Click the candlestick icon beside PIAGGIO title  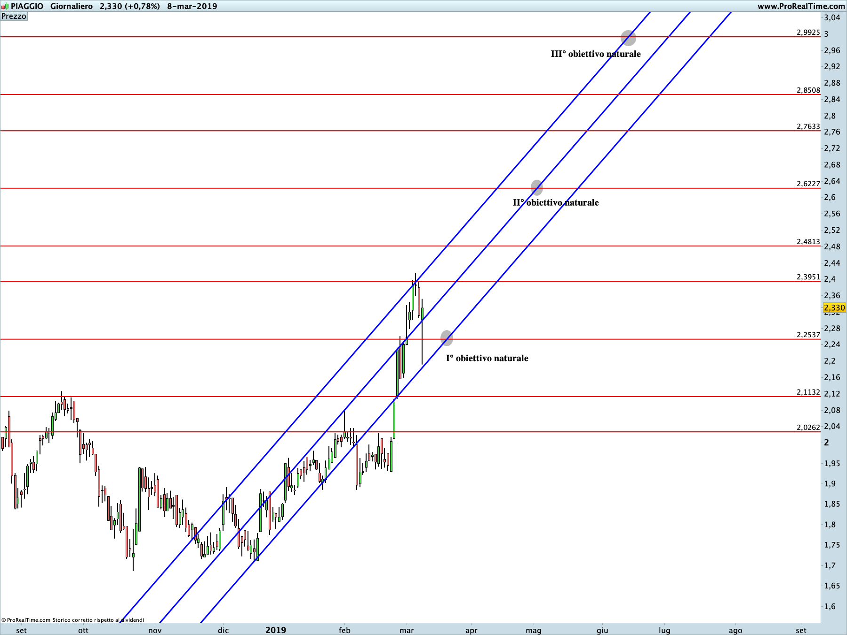(x=5, y=6)
